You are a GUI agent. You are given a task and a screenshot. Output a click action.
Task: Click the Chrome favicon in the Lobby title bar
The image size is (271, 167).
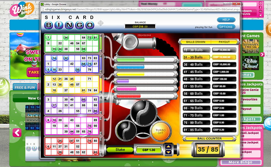(x=42, y=4)
